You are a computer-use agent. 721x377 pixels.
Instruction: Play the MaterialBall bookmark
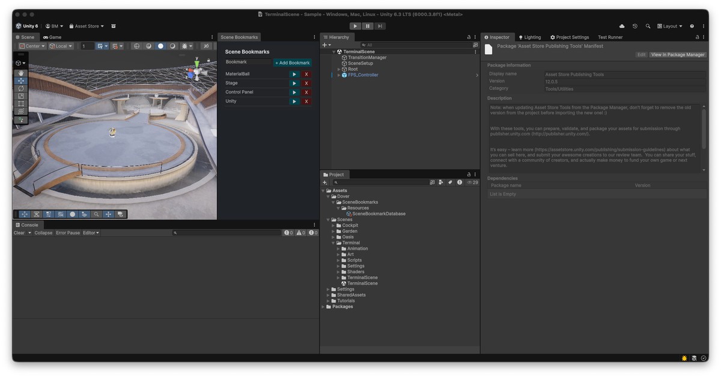point(294,74)
